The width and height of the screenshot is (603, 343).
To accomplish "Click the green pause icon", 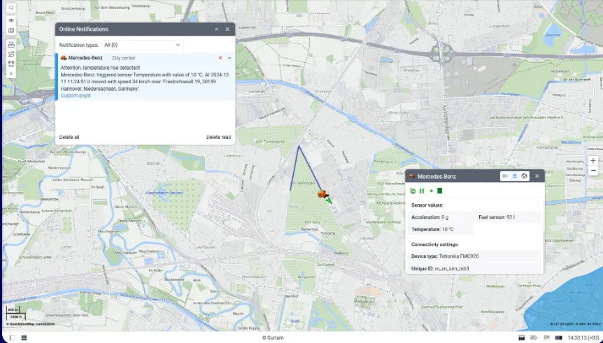I will pyautogui.click(x=422, y=191).
